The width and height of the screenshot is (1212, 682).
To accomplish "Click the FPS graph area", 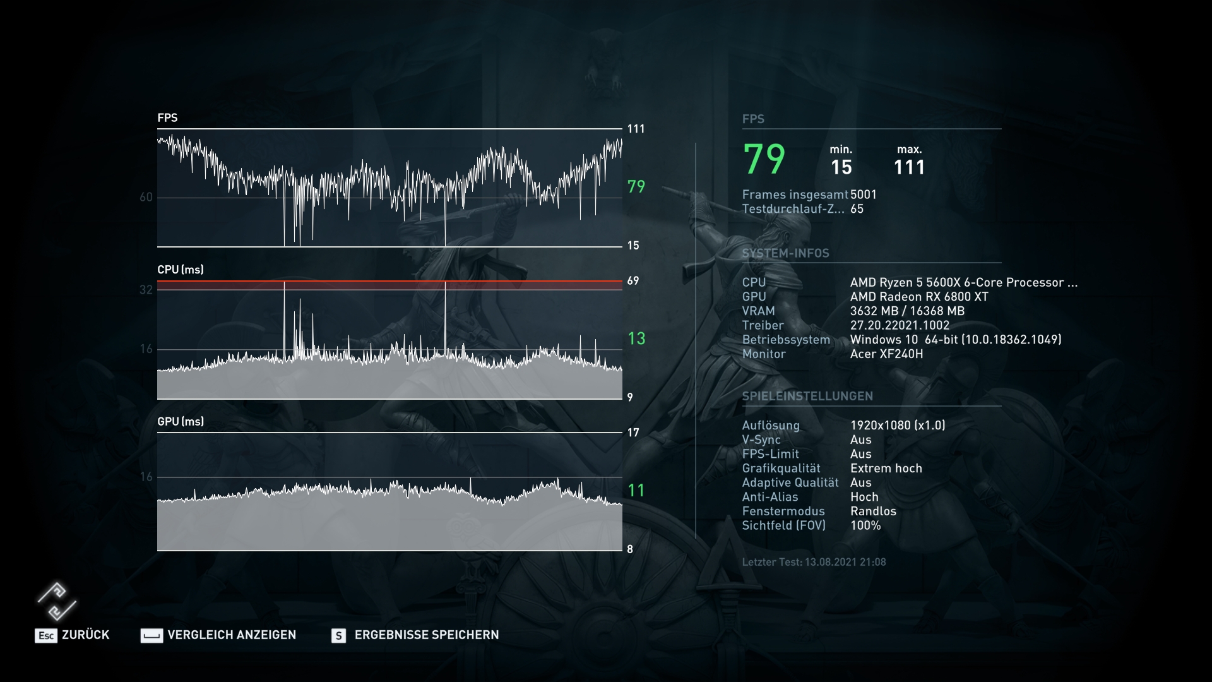I will (389, 188).
